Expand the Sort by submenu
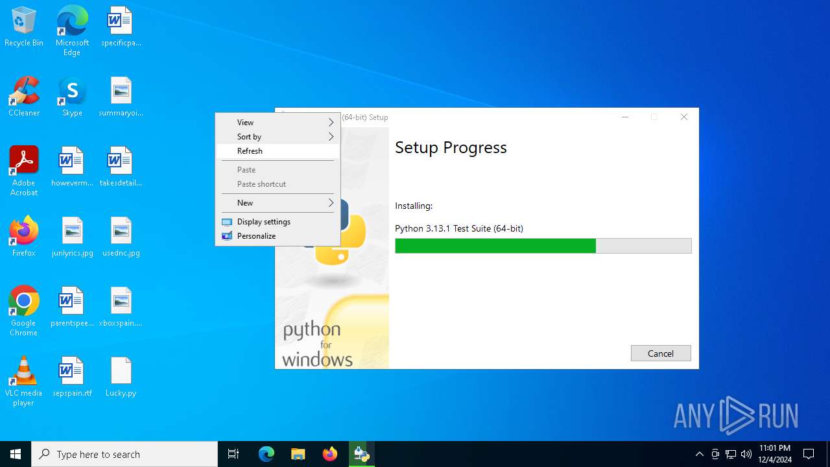 [278, 136]
